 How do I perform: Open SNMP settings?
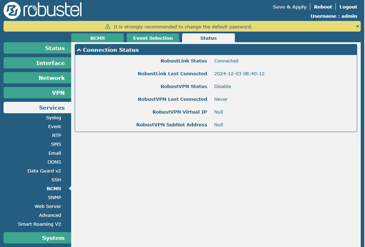[54, 198]
